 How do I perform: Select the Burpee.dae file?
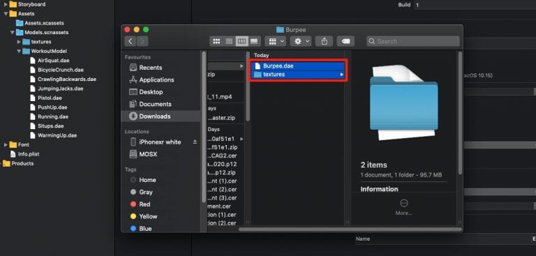pyautogui.click(x=297, y=66)
